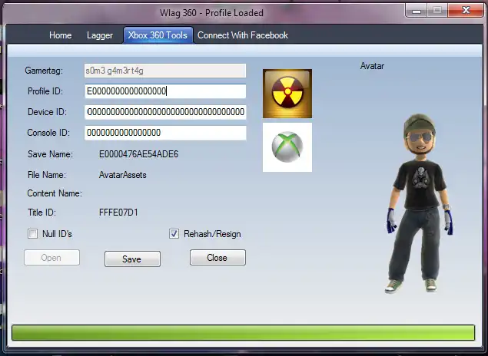Viewport: 488px width, 356px height.
Task: Click the Console ID input box
Action: (165, 133)
